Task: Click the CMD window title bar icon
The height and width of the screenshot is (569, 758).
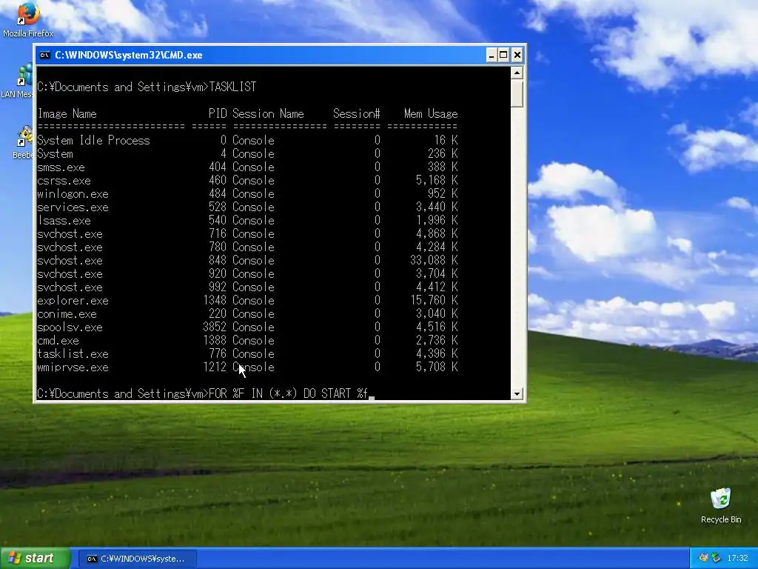Action: (45, 55)
